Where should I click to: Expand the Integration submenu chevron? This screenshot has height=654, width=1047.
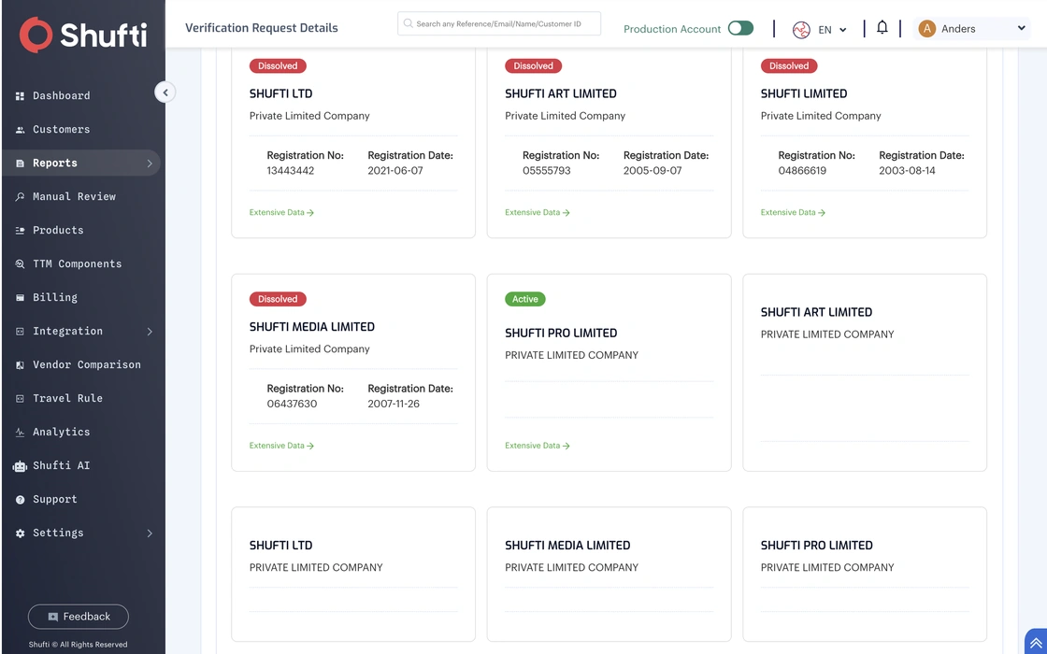(150, 332)
